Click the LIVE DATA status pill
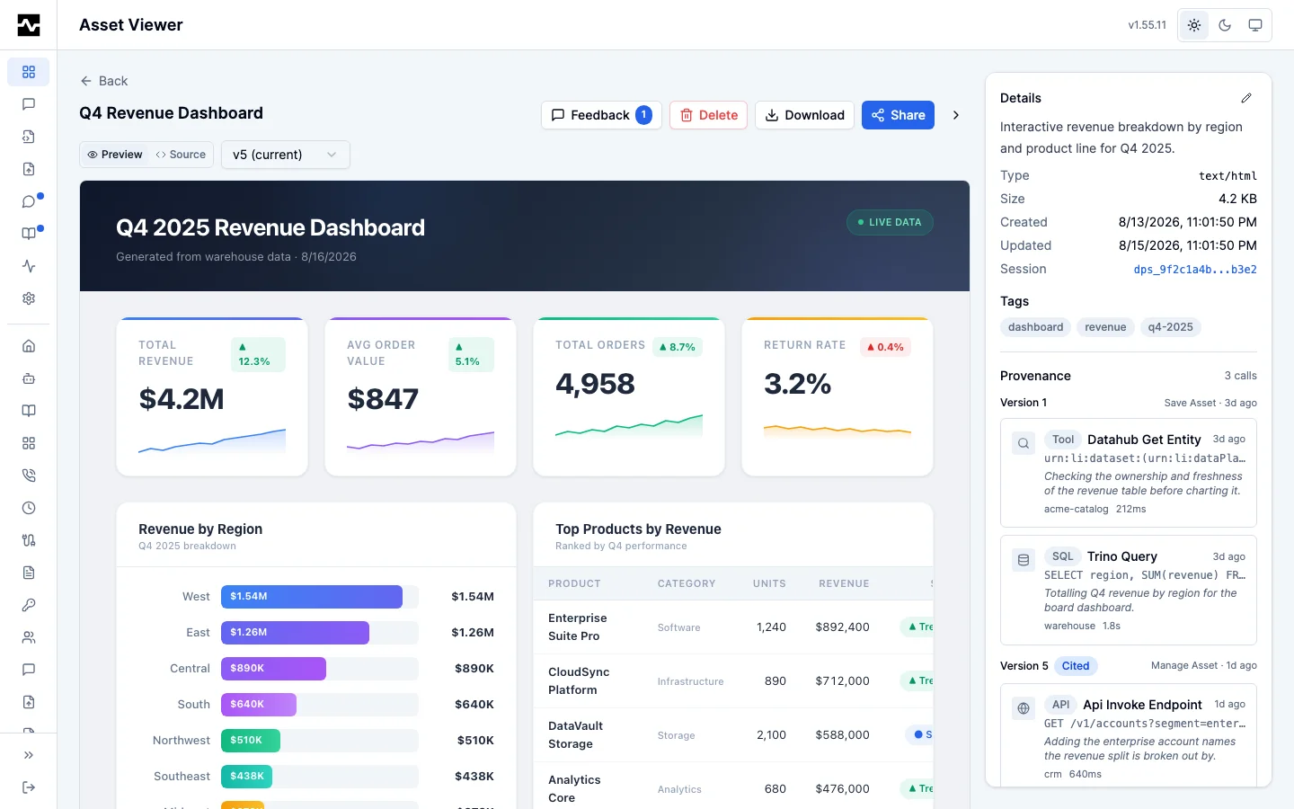 890,222
